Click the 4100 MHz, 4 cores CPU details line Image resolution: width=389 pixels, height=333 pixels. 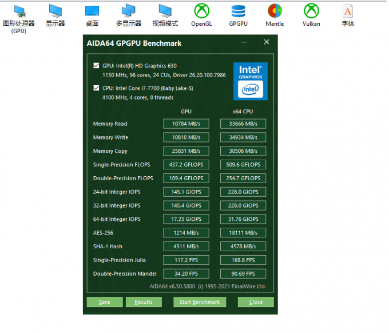[138, 97]
